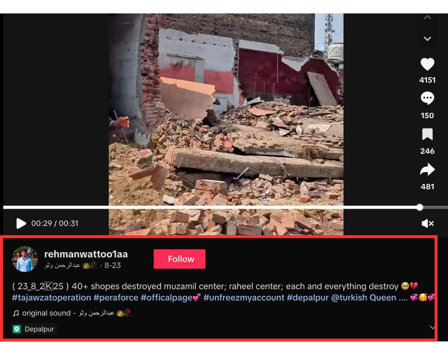Share video using the arrow icon
The height and width of the screenshot is (355, 448).
(x=427, y=170)
